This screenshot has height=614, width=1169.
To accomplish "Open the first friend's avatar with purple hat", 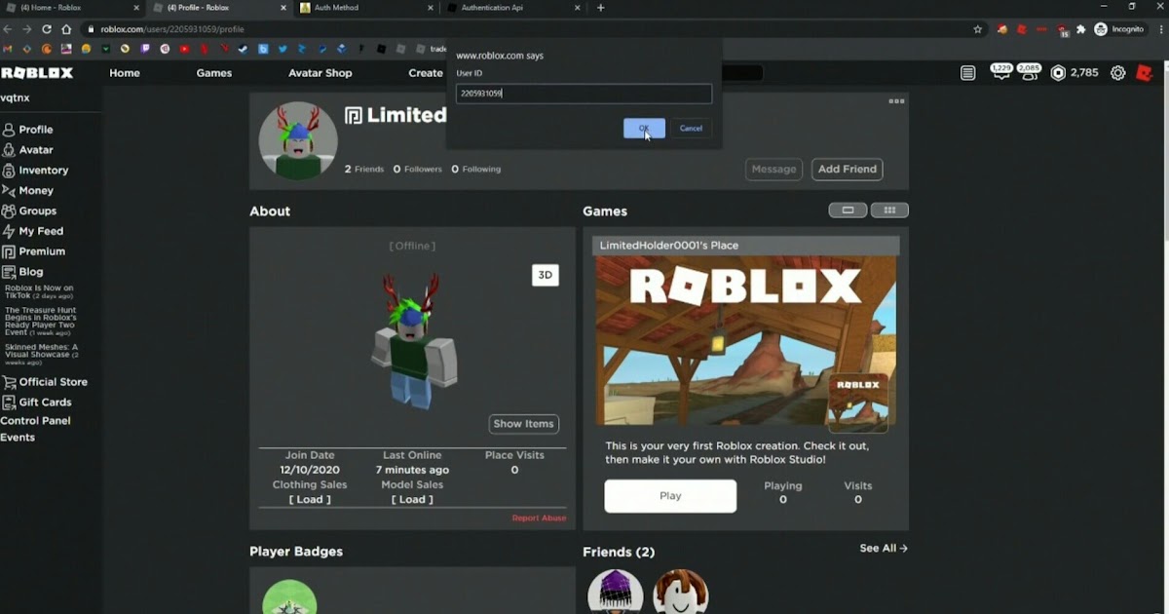I will coord(616,592).
